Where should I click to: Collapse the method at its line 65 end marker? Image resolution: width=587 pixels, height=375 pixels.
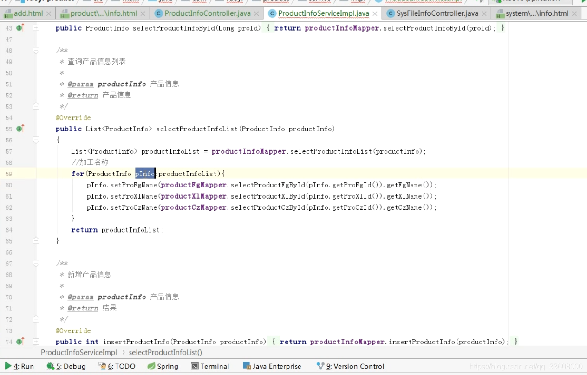(36, 241)
